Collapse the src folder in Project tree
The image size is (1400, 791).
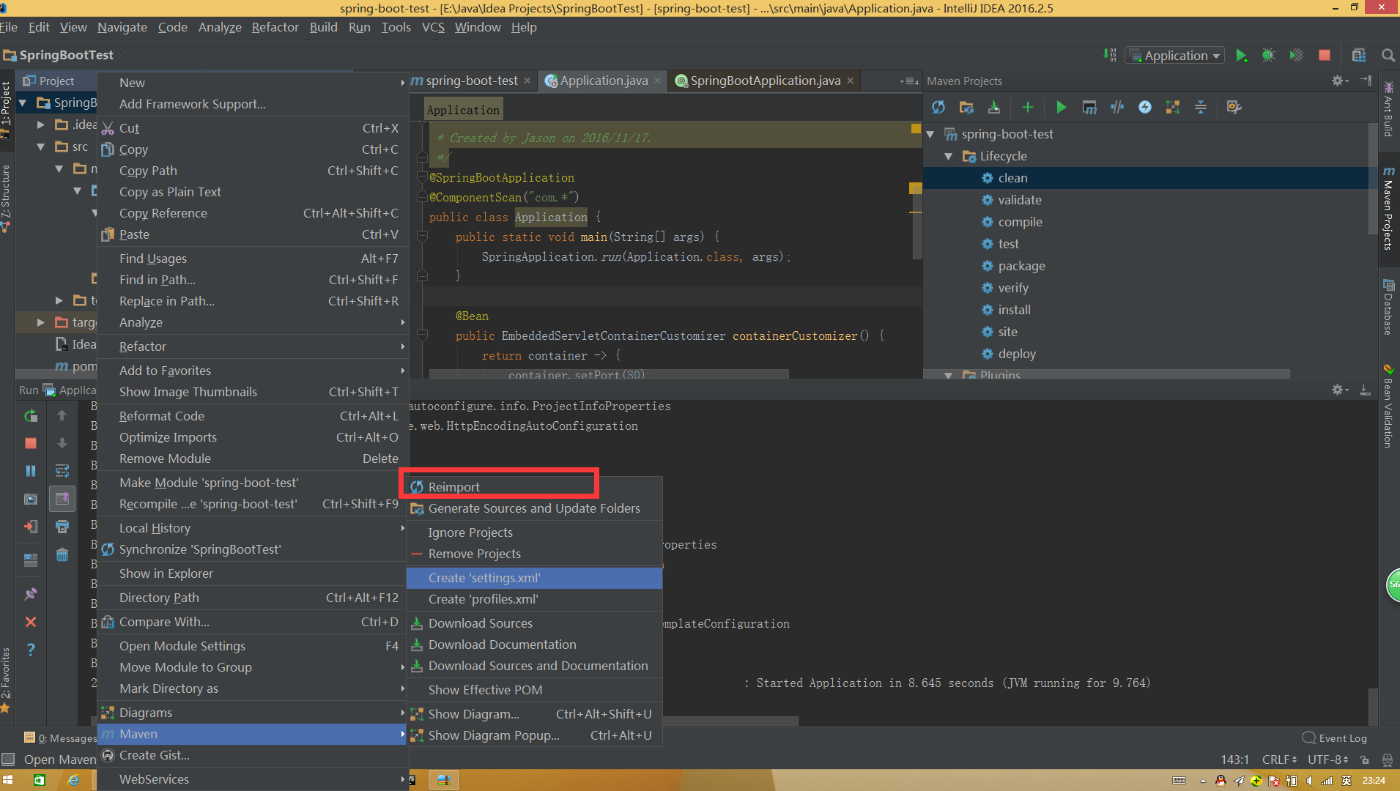[x=41, y=146]
